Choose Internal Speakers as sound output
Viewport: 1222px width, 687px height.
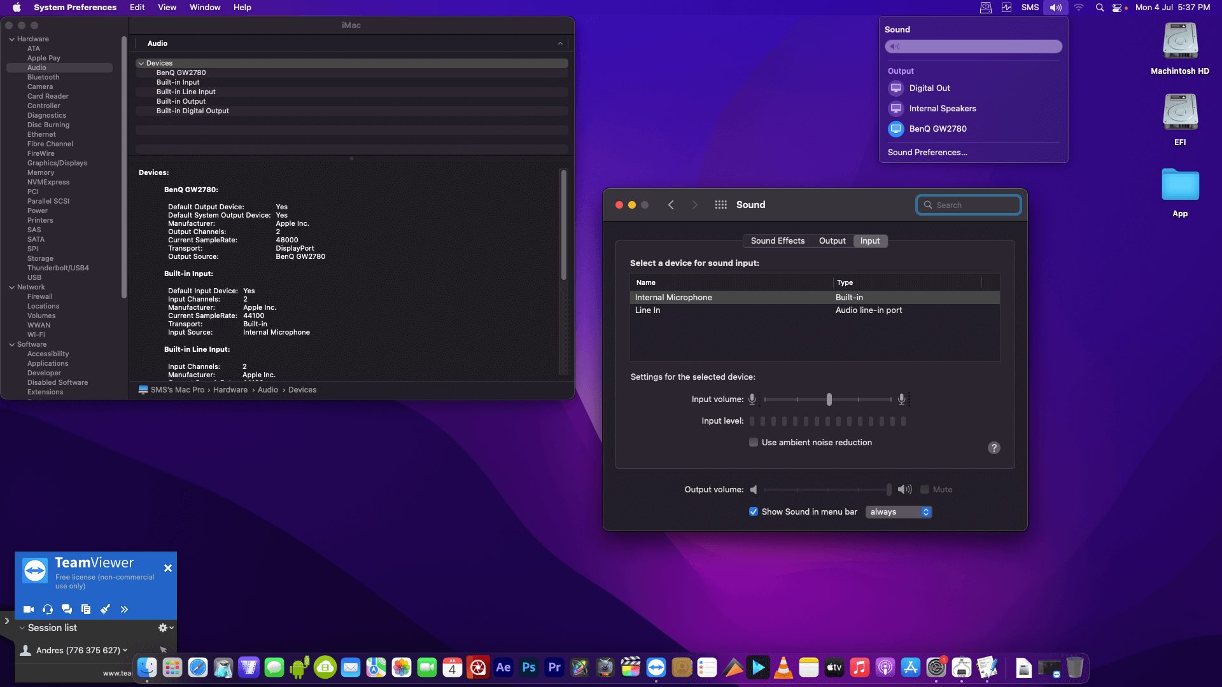(973, 108)
